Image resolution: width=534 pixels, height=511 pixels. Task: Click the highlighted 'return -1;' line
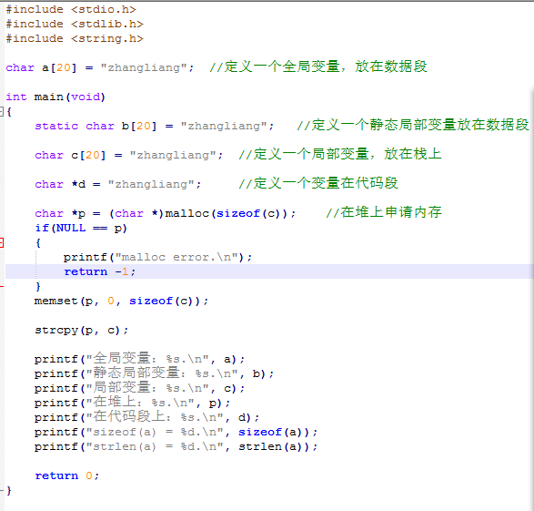click(x=269, y=271)
